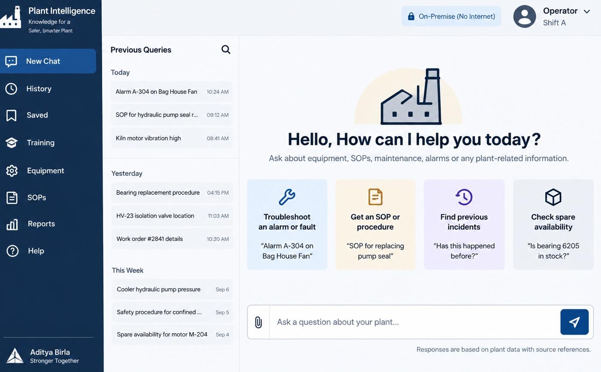
Task: Click the Training graduation cap icon
Action: (12, 143)
